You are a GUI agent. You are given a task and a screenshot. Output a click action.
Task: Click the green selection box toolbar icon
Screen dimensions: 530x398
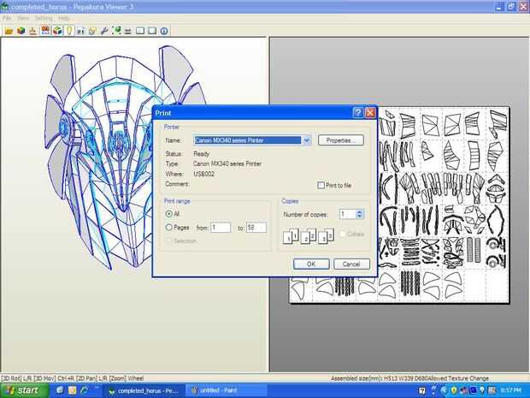click(116, 31)
